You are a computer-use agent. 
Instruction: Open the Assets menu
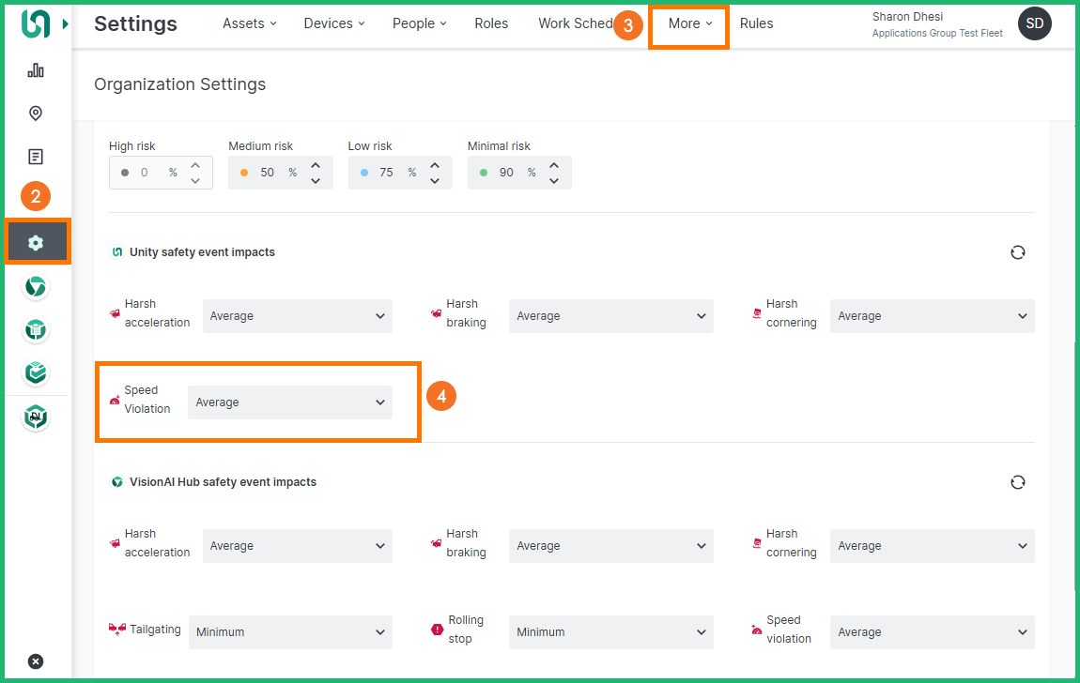coord(249,23)
